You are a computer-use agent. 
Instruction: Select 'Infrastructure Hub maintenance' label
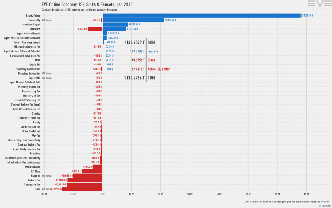point(24,163)
